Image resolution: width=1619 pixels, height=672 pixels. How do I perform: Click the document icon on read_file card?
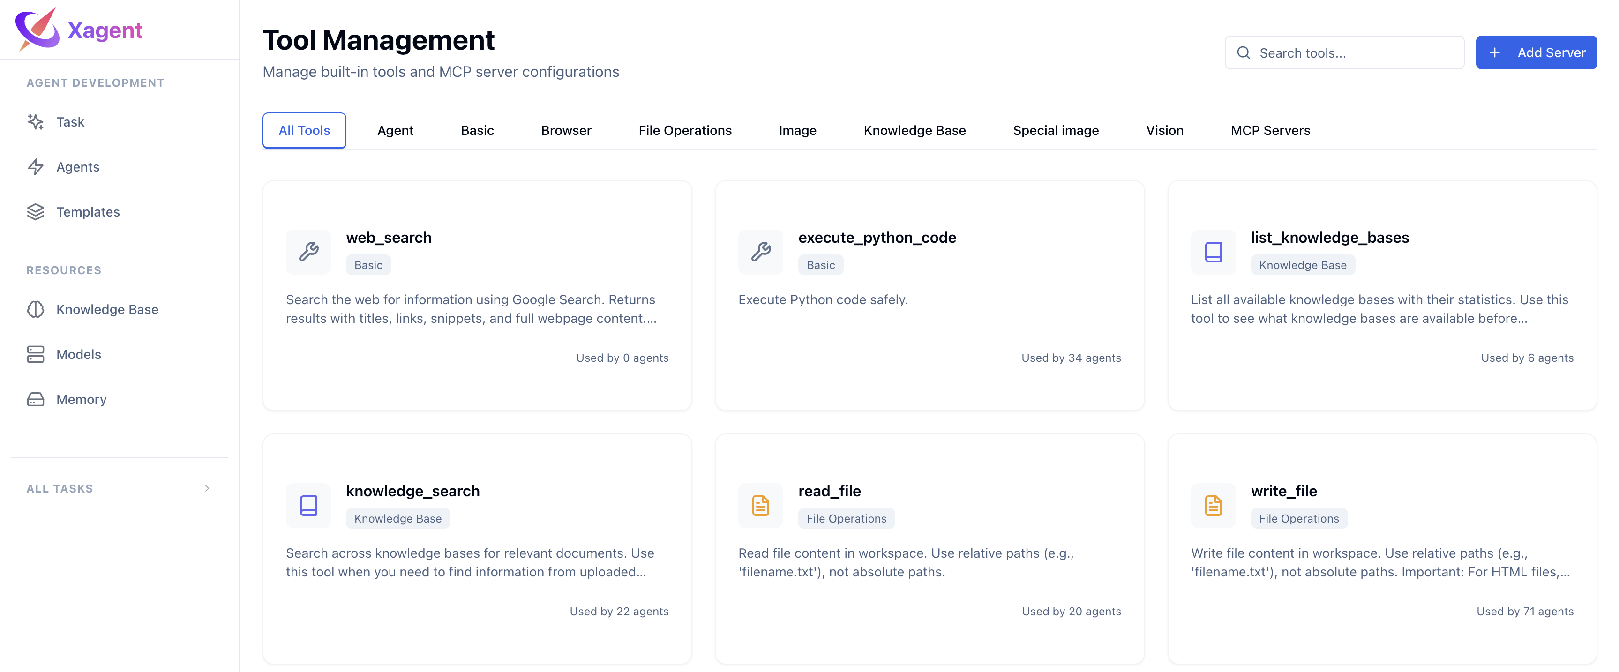tap(760, 505)
